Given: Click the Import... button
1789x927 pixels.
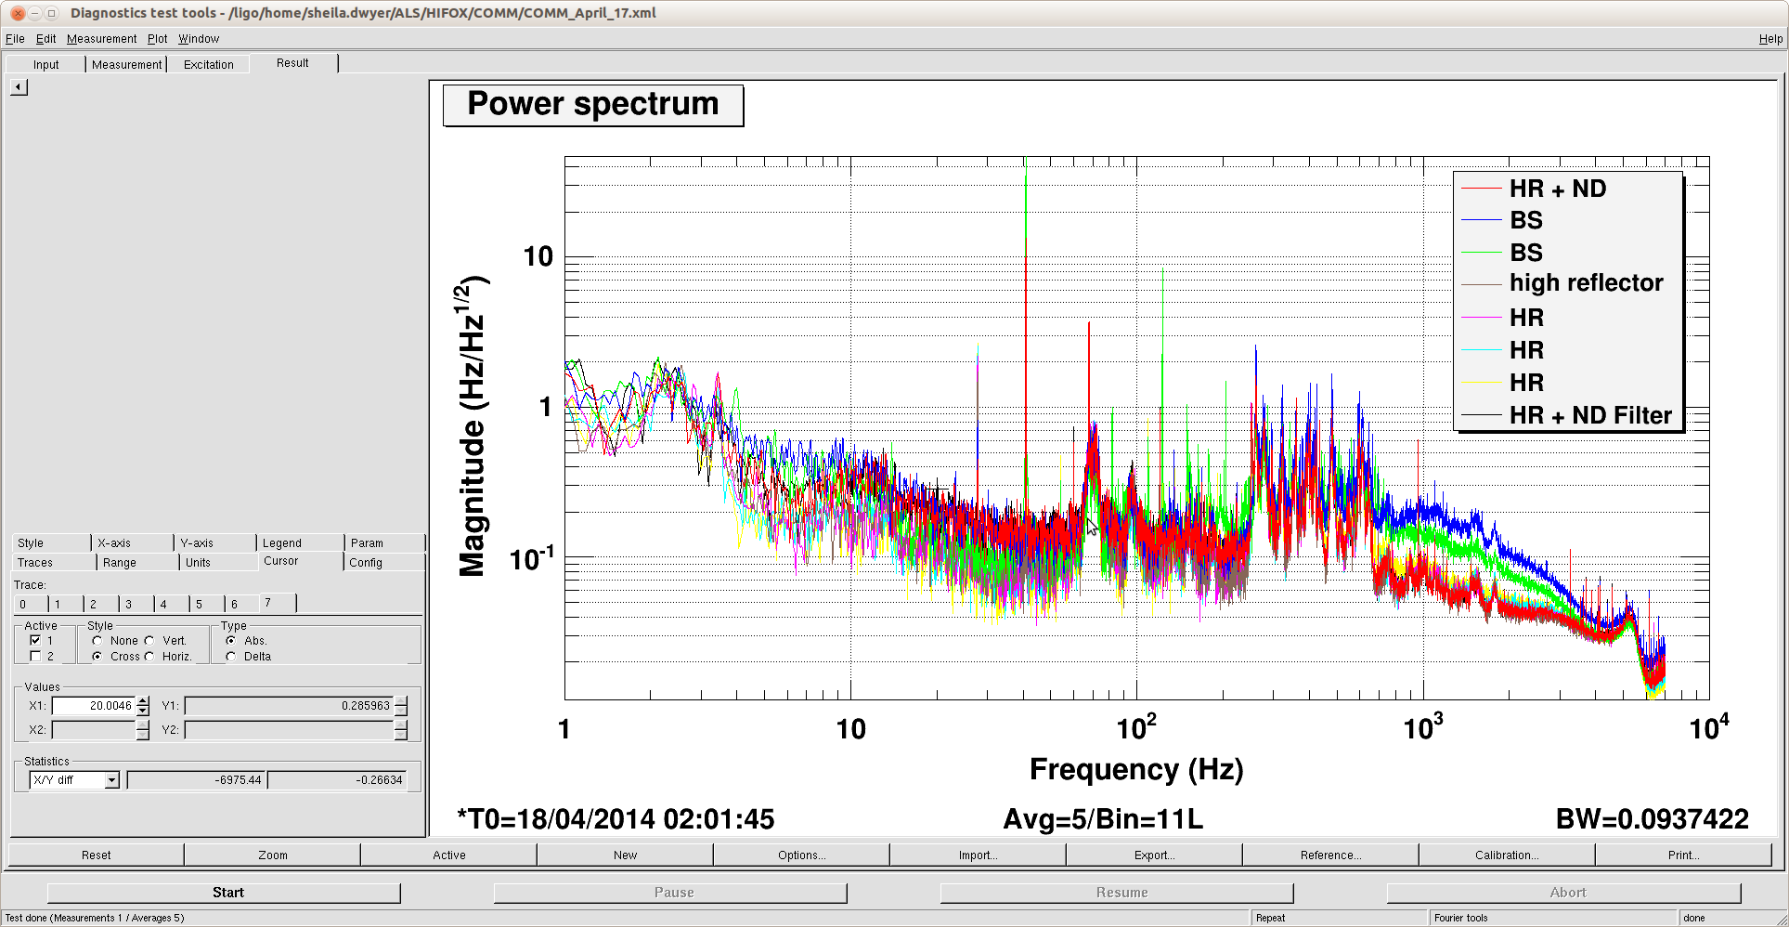Looking at the screenshot, I should pos(979,855).
